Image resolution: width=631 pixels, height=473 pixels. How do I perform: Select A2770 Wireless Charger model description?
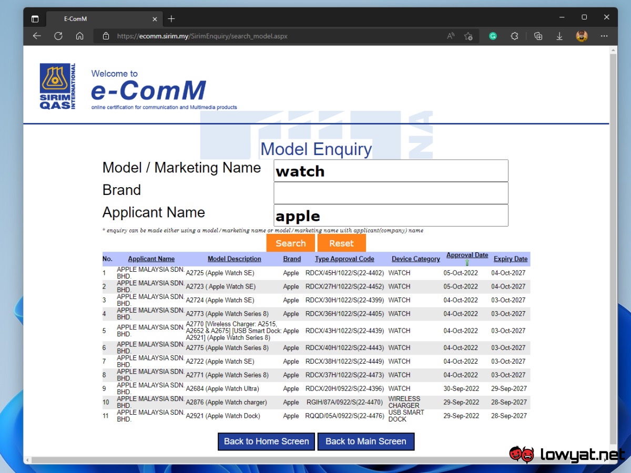pyautogui.click(x=234, y=331)
